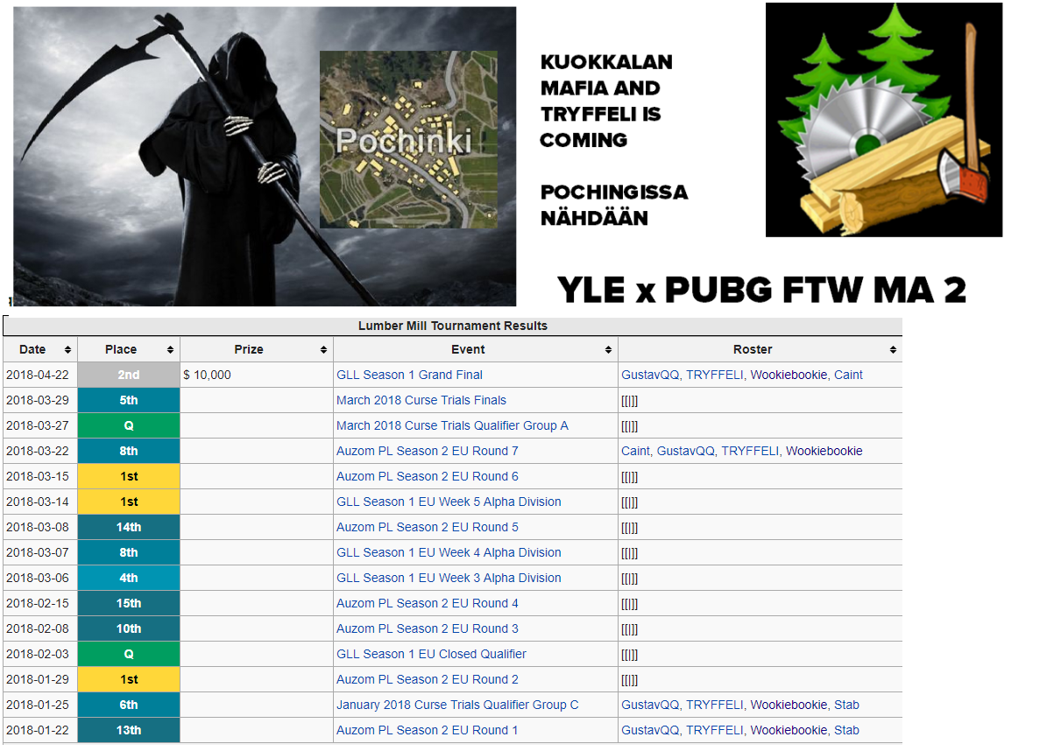Image resolution: width=1061 pixels, height=751 pixels.
Task: Select the Q place cell dated 2018-02-03
Action: click(x=129, y=654)
